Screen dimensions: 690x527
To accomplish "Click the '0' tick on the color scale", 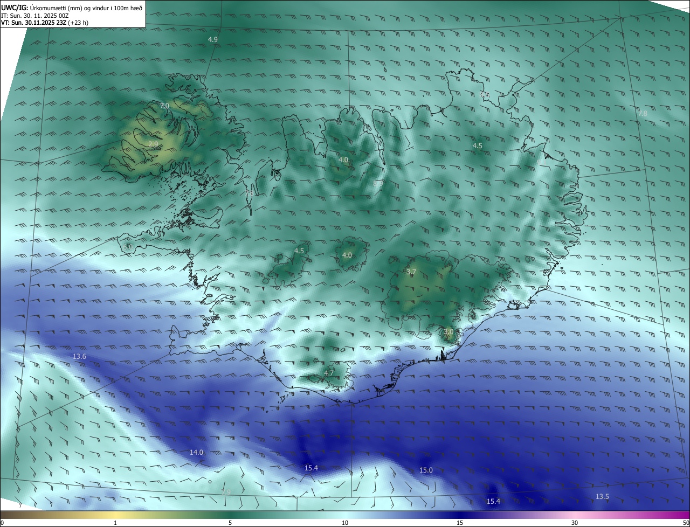I will coord(2,523).
